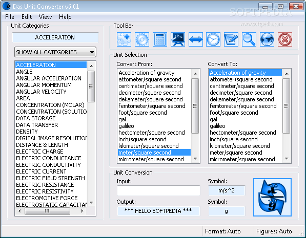Open the Help menu
The image size is (306, 238).
pyautogui.click(x=65, y=17)
